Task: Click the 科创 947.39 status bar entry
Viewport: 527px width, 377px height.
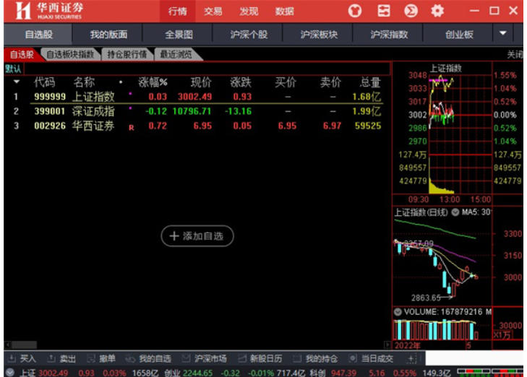Action: point(333,373)
